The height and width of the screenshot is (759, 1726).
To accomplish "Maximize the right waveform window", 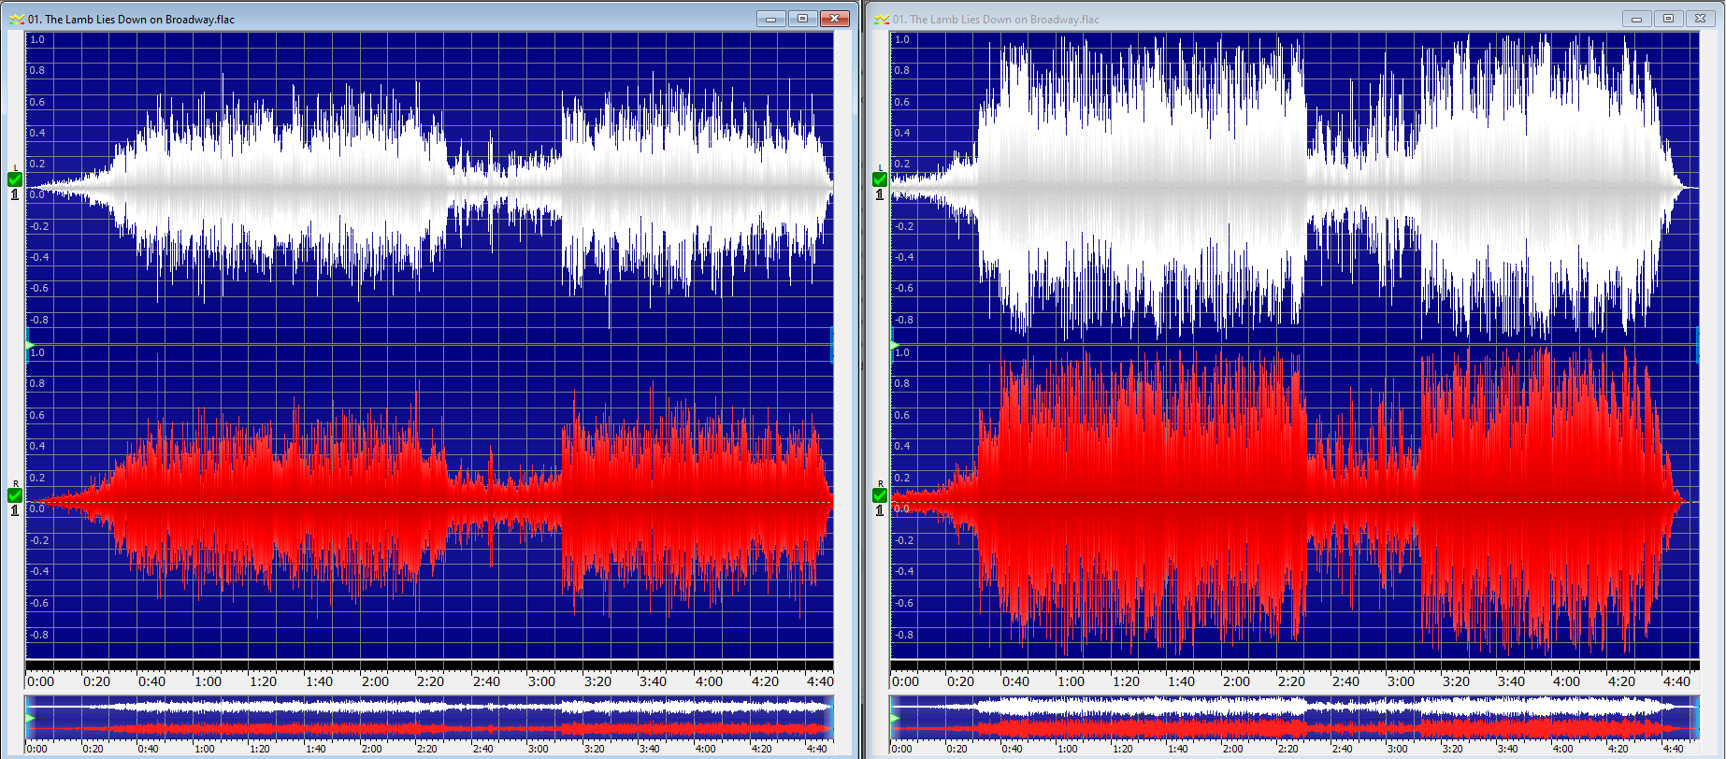I will 1668,19.
